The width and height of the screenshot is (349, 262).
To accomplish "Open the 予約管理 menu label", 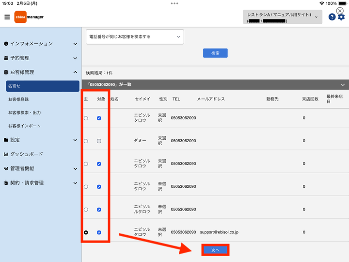I will point(20,58).
